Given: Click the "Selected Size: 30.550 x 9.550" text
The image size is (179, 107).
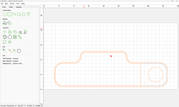Looking at the screenshot, I should 12,64.
